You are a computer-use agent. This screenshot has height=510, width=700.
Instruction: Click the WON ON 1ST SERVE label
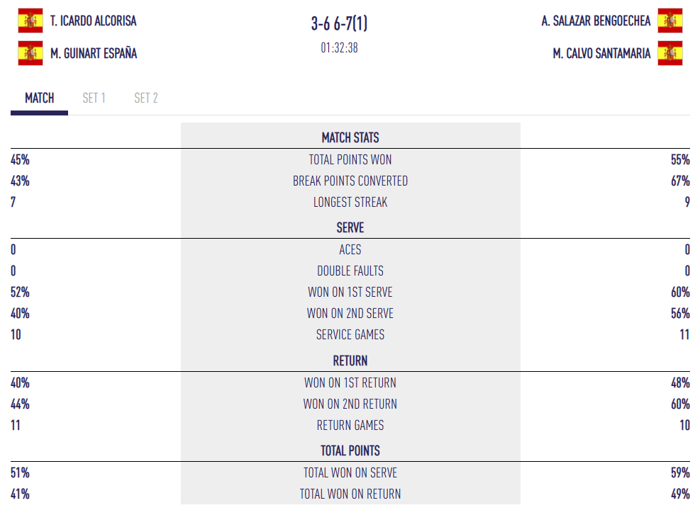point(350,292)
